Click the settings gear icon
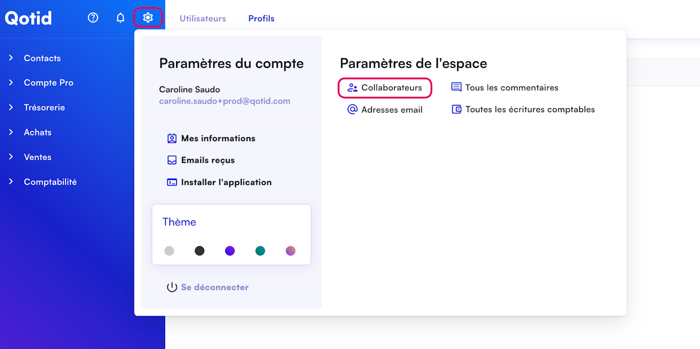This screenshot has width=700, height=349. tap(148, 18)
